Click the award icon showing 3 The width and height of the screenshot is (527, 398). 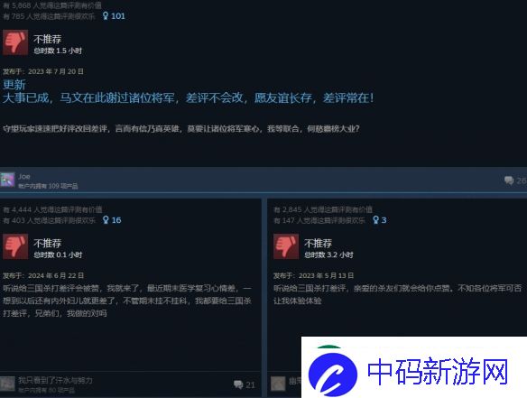(x=375, y=220)
